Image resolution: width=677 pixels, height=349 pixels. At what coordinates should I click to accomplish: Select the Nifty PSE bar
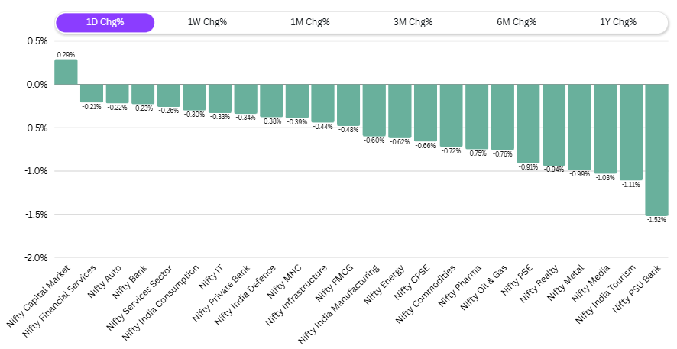(x=528, y=124)
